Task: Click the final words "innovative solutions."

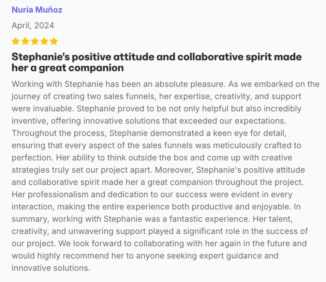Action: 51,268
